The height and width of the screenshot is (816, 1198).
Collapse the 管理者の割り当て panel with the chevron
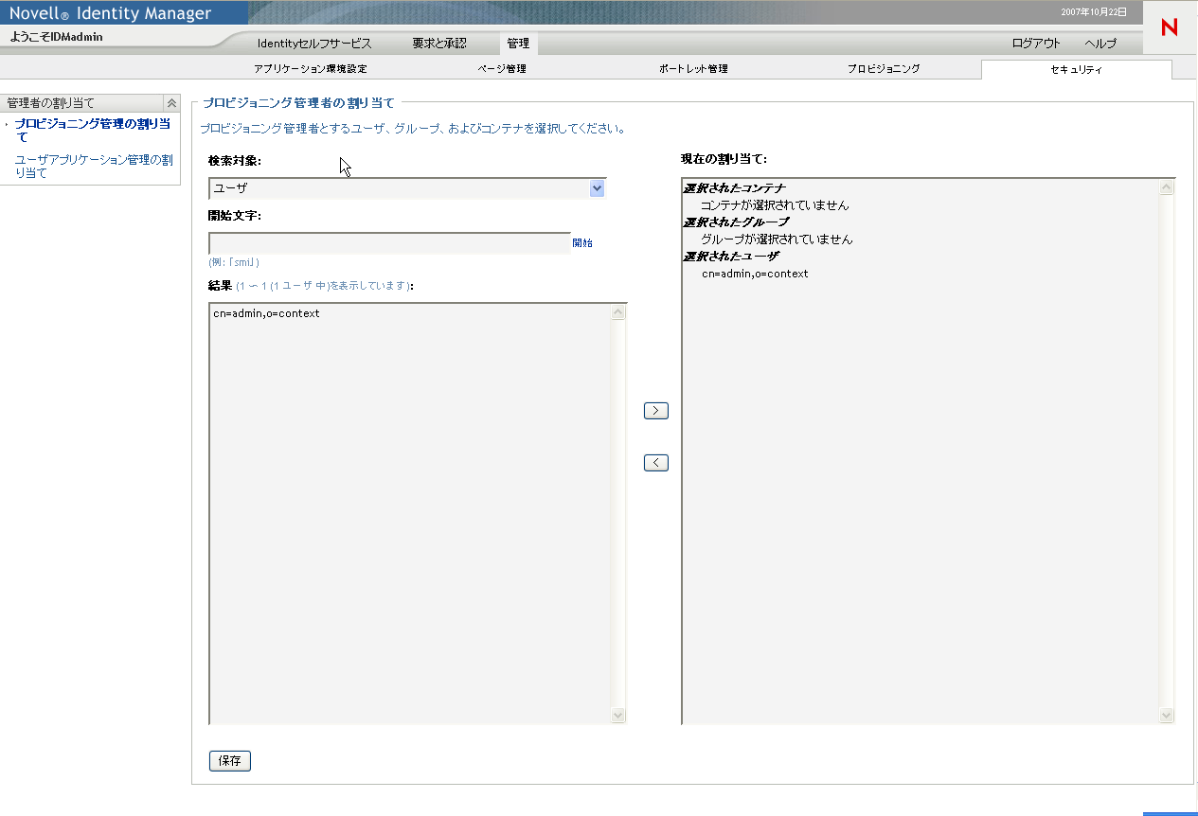click(x=171, y=101)
